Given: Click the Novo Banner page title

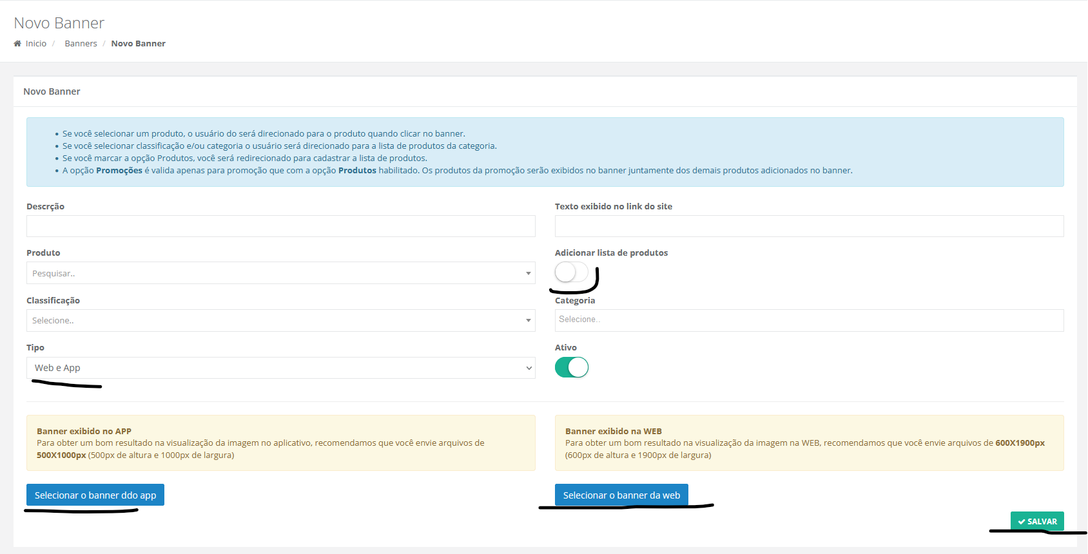Looking at the screenshot, I should coord(59,23).
